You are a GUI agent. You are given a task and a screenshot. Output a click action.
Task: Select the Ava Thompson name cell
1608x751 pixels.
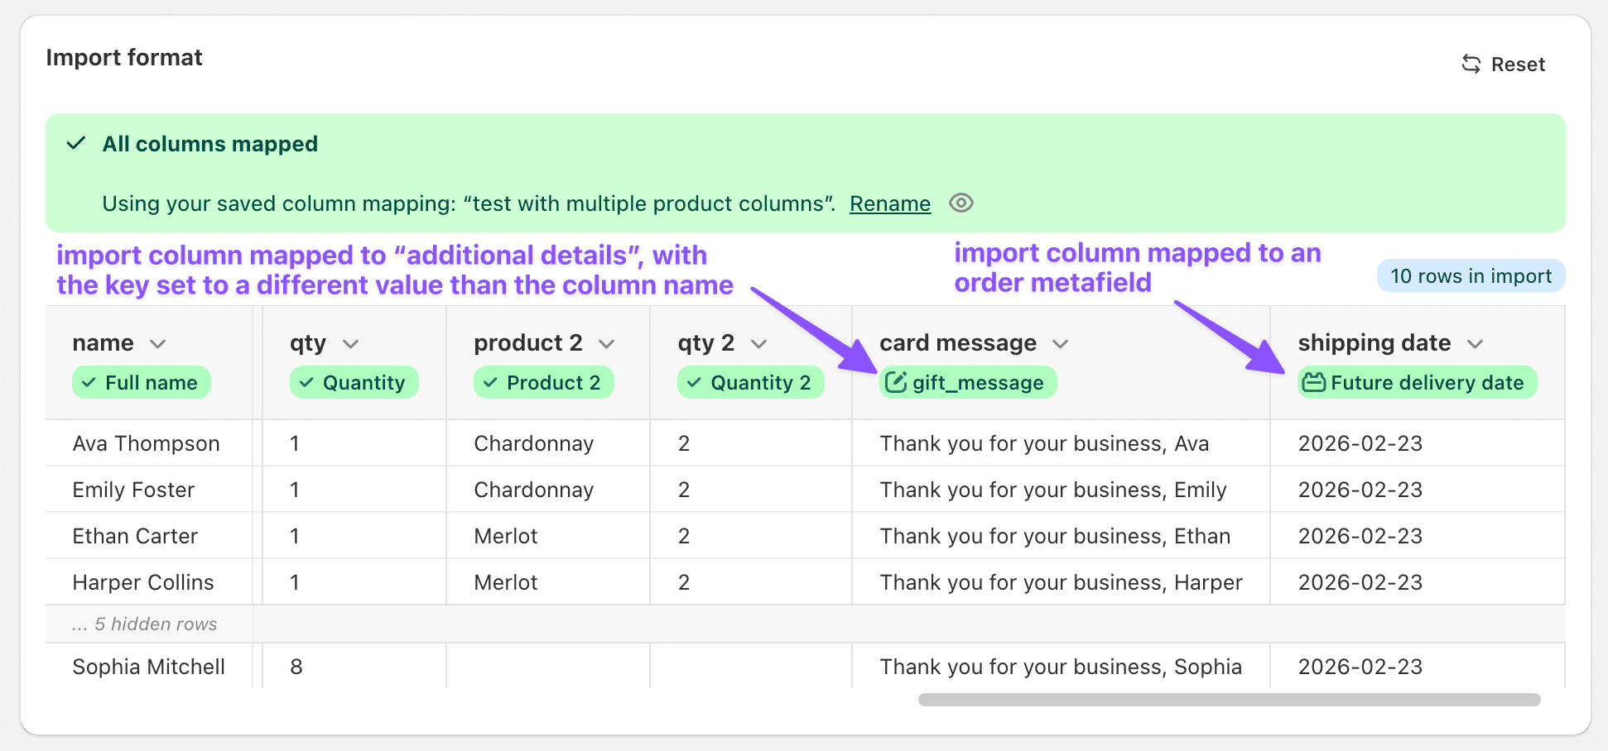tap(147, 443)
